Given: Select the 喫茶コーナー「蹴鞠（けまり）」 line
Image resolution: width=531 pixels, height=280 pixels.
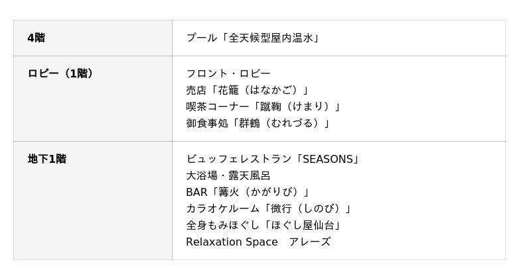Looking at the screenshot, I should coord(263,107).
